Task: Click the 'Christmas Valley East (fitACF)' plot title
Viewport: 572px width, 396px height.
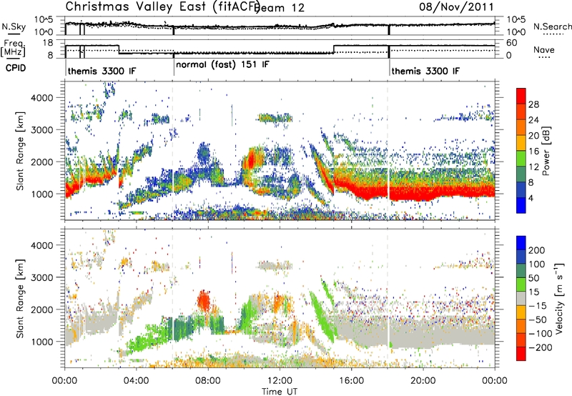Action: (162, 6)
